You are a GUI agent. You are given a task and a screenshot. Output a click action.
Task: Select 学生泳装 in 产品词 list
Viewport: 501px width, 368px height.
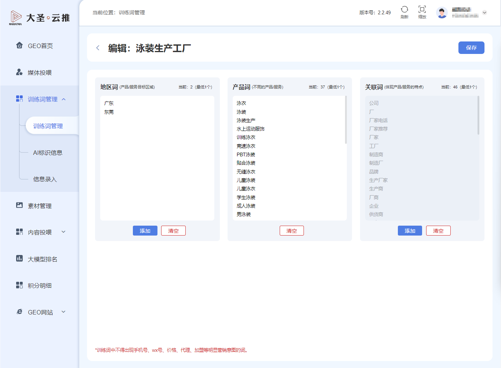[246, 197]
